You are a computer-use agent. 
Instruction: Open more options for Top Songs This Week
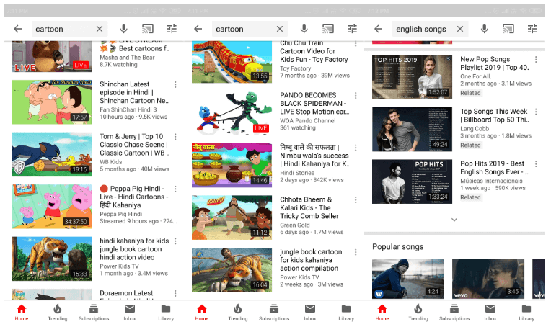click(536, 112)
